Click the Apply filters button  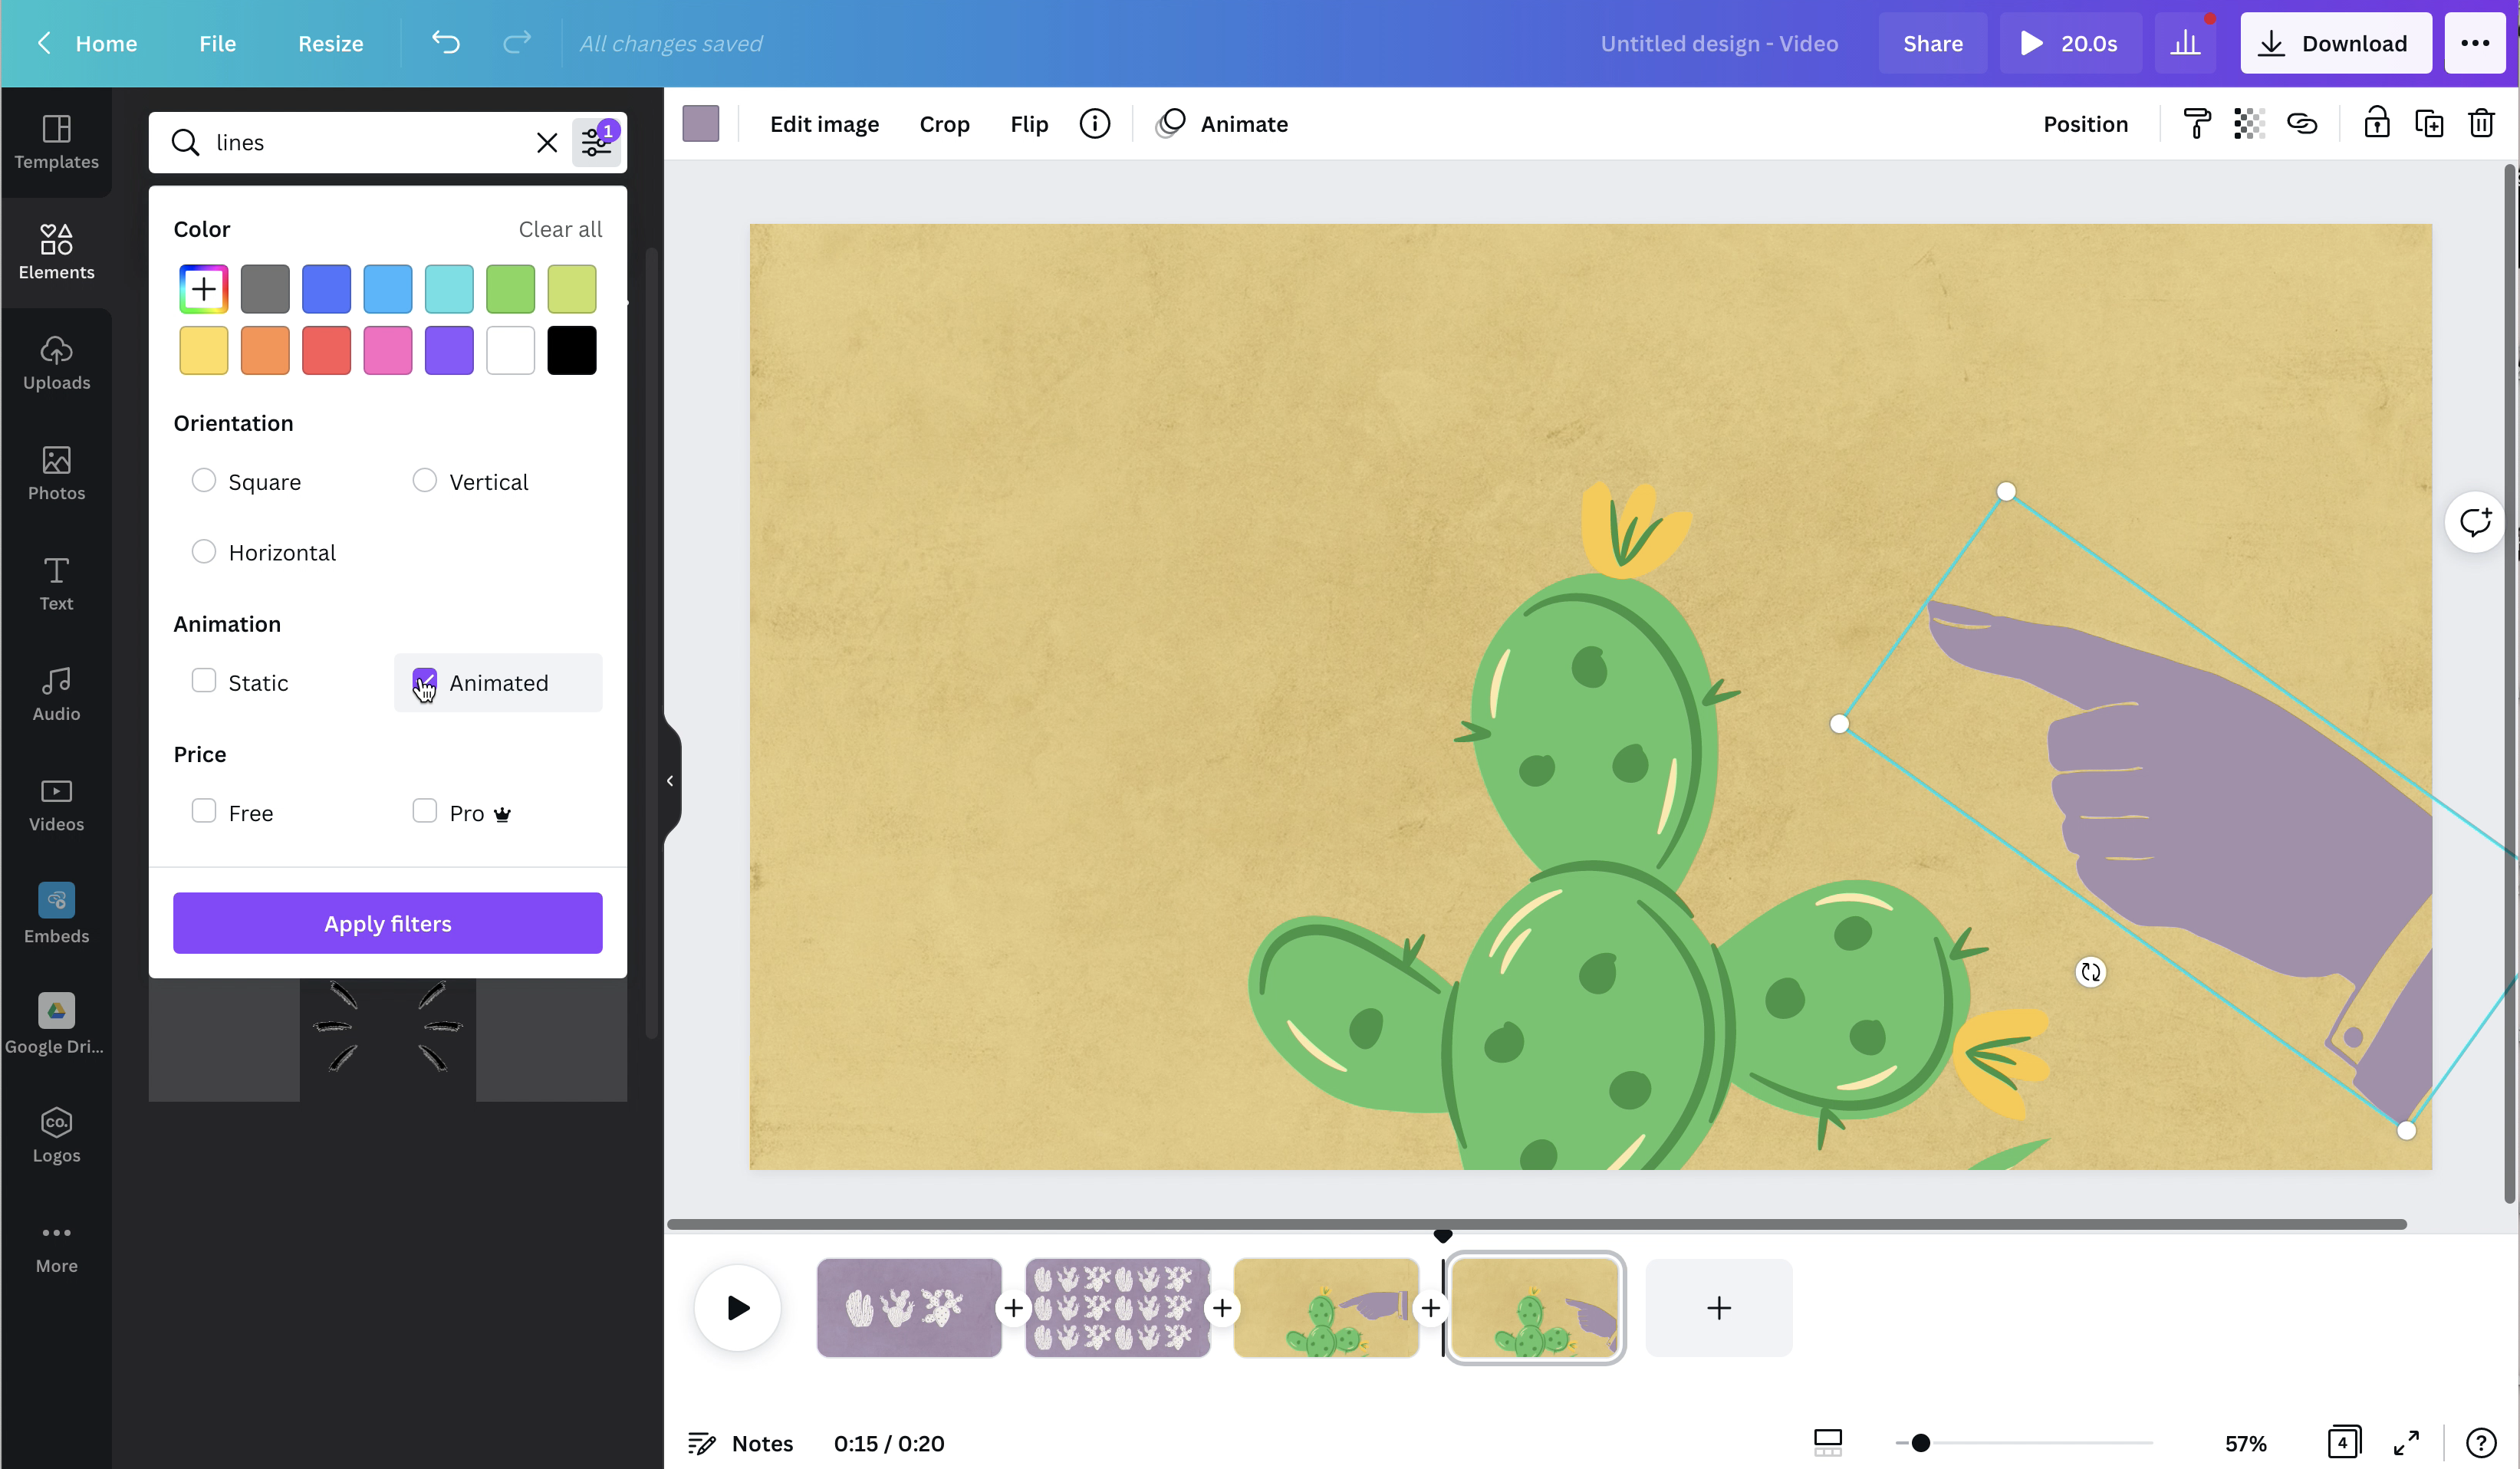coord(387,923)
